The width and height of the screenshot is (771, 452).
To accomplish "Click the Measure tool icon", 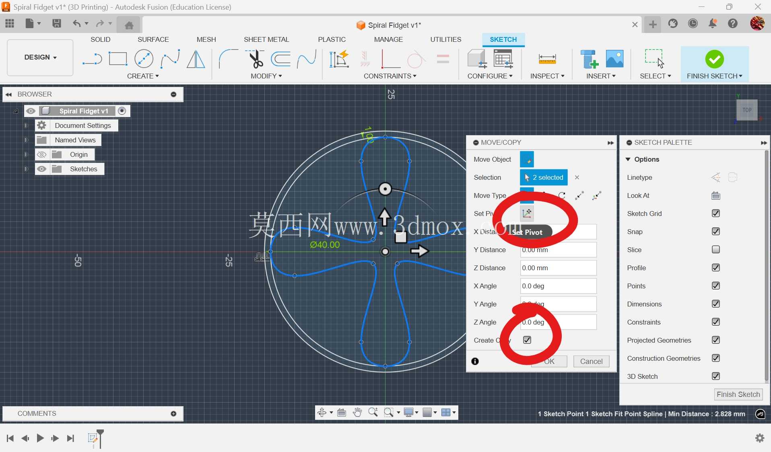I will (x=547, y=60).
